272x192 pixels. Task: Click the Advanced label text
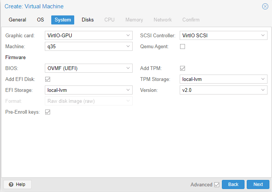pyautogui.click(x=202, y=184)
